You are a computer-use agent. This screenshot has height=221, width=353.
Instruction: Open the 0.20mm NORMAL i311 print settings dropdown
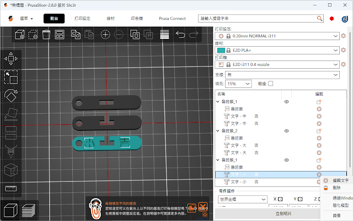click(277, 36)
